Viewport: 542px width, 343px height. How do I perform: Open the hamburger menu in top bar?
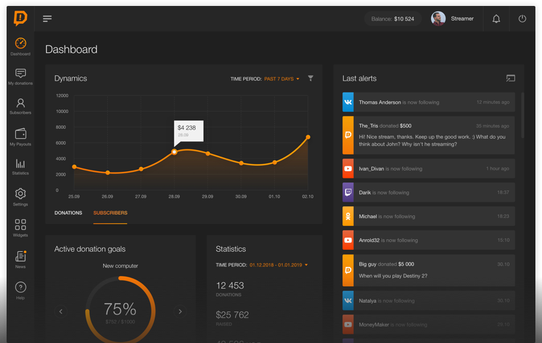tap(47, 19)
